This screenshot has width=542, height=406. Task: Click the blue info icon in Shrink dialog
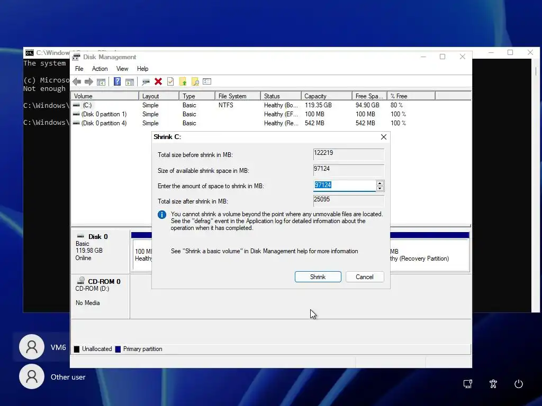pyautogui.click(x=162, y=215)
